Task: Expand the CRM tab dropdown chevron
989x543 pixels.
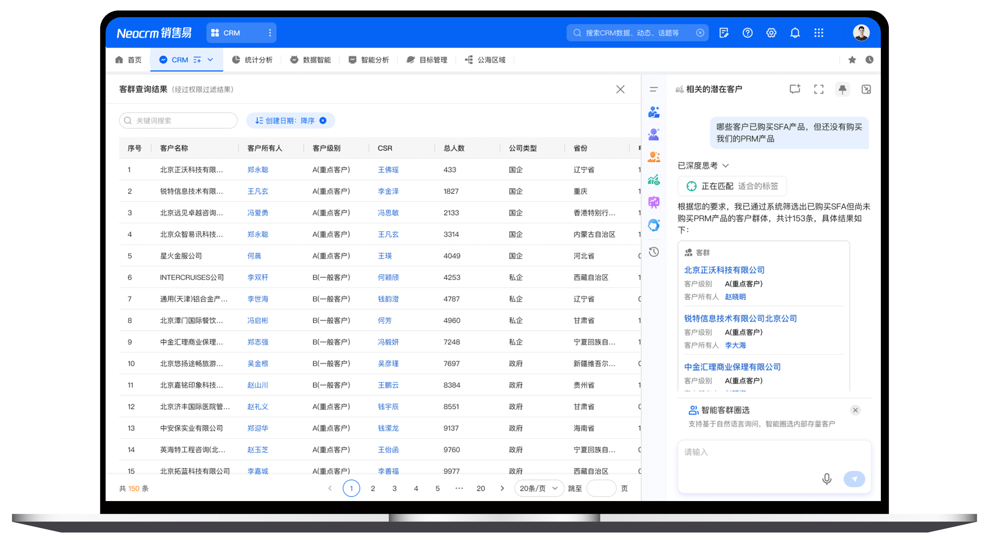Action: [x=210, y=59]
